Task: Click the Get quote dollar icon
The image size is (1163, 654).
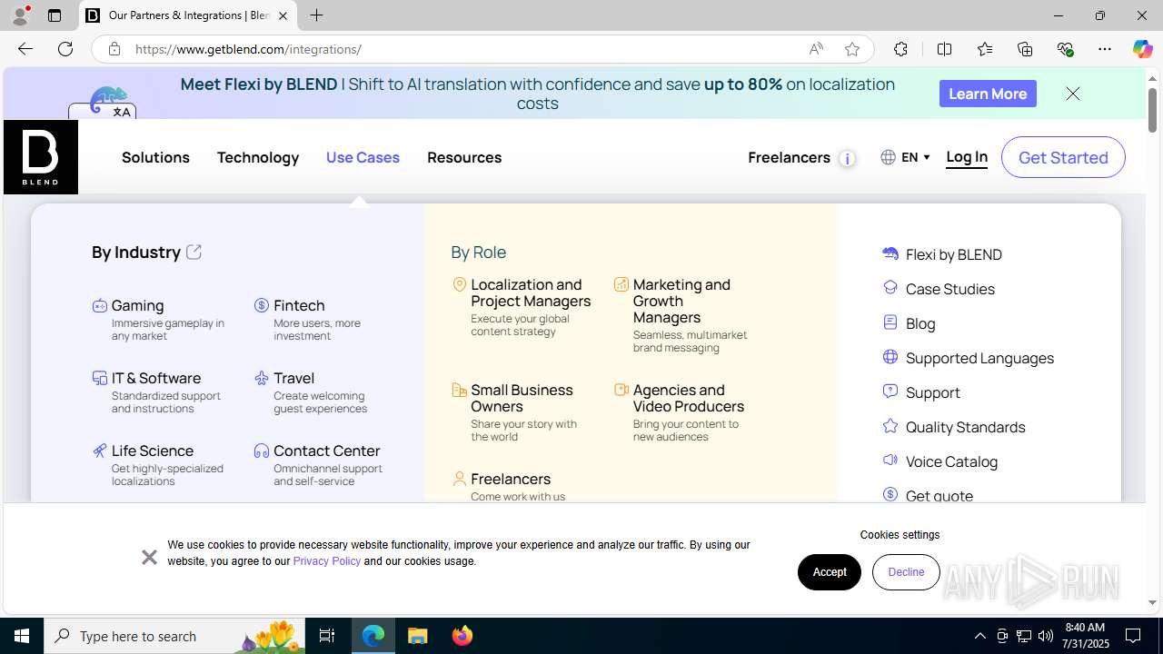Action: point(890,495)
